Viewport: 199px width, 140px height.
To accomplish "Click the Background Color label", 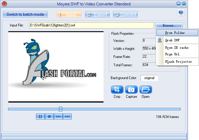I will [x=124, y=78].
